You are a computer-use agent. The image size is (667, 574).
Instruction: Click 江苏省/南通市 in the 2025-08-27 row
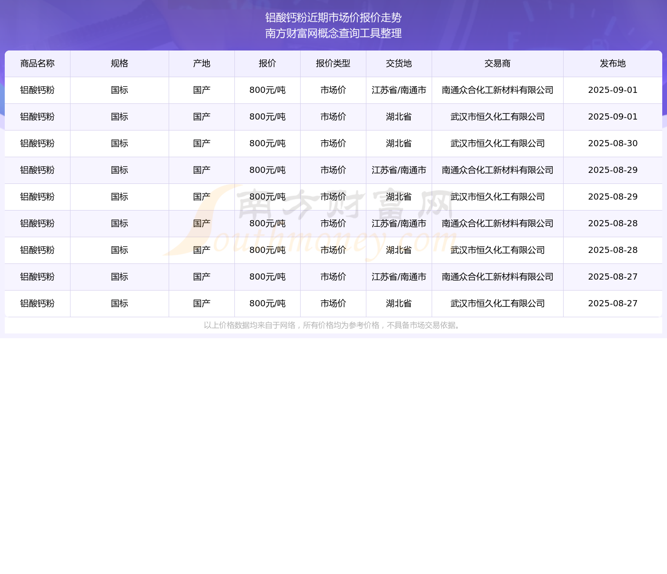399,277
